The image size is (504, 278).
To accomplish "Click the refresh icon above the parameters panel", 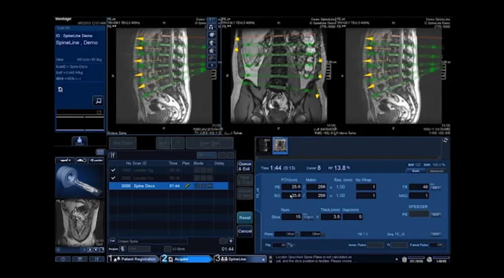I will coord(445,140).
